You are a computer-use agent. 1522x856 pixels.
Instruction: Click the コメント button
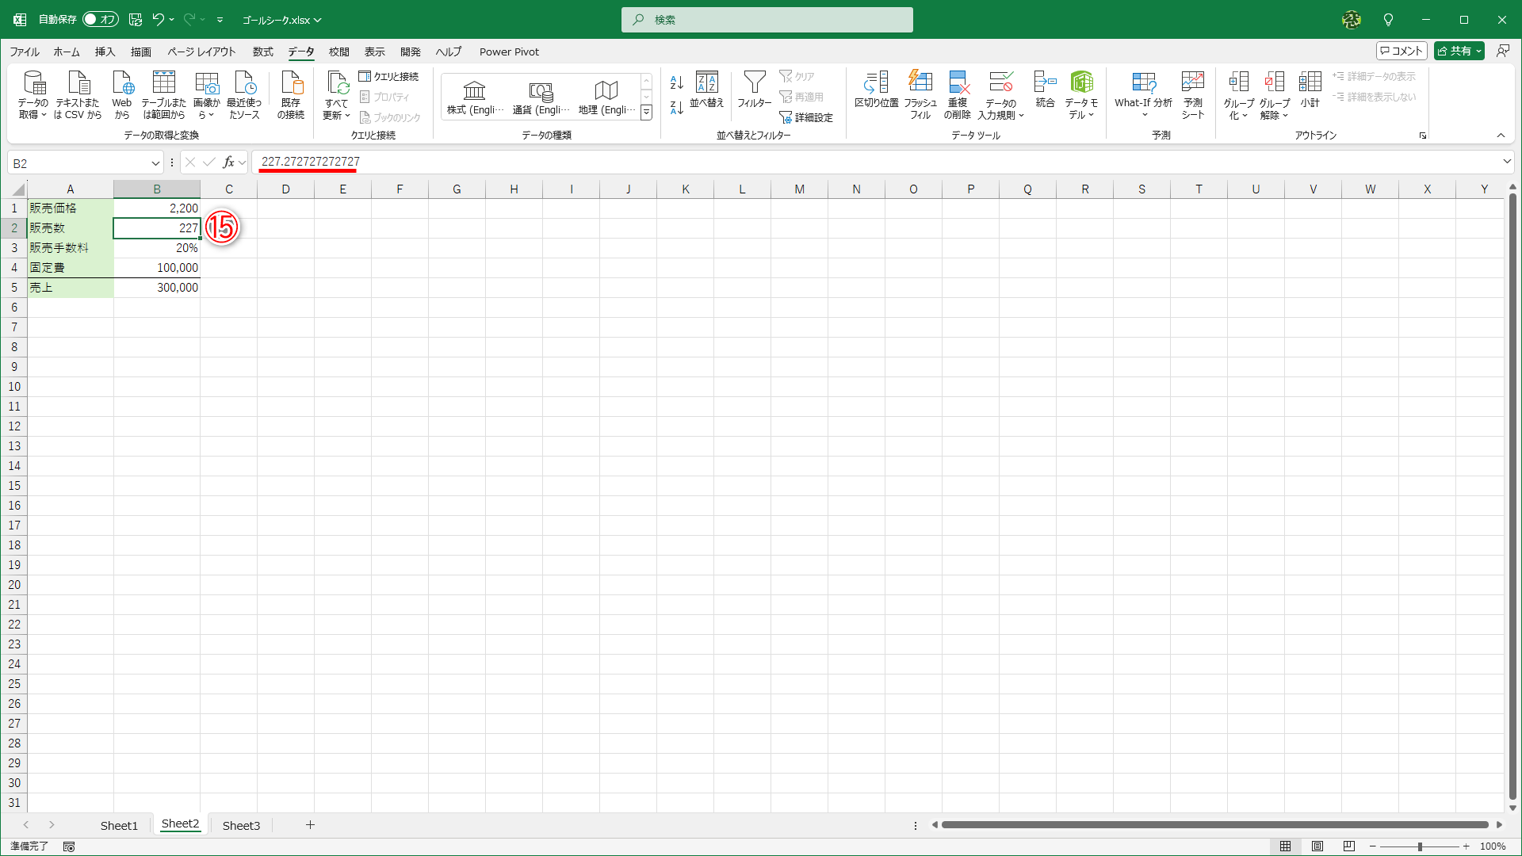1402,51
